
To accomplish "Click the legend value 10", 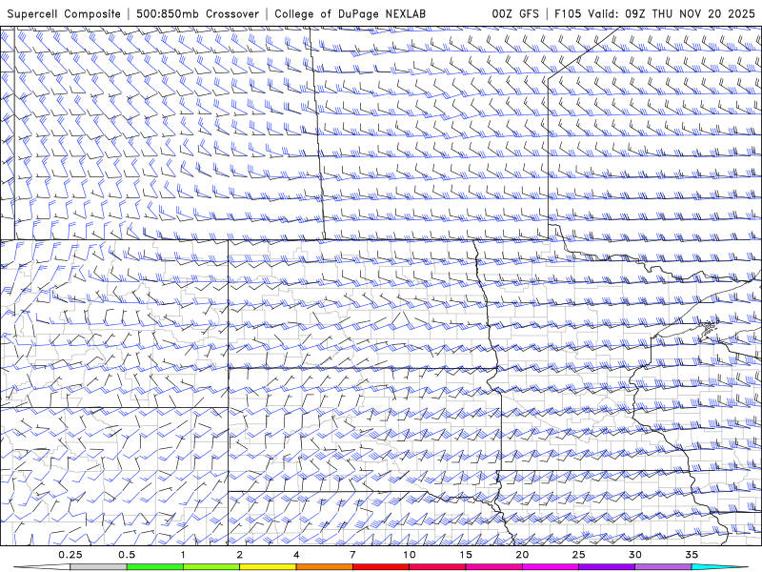I will pos(410,555).
